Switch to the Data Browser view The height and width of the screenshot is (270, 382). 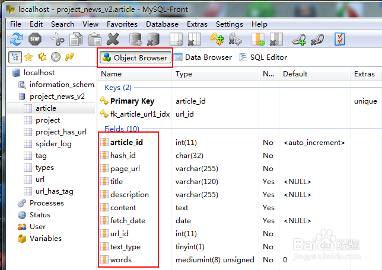pyautogui.click(x=203, y=57)
